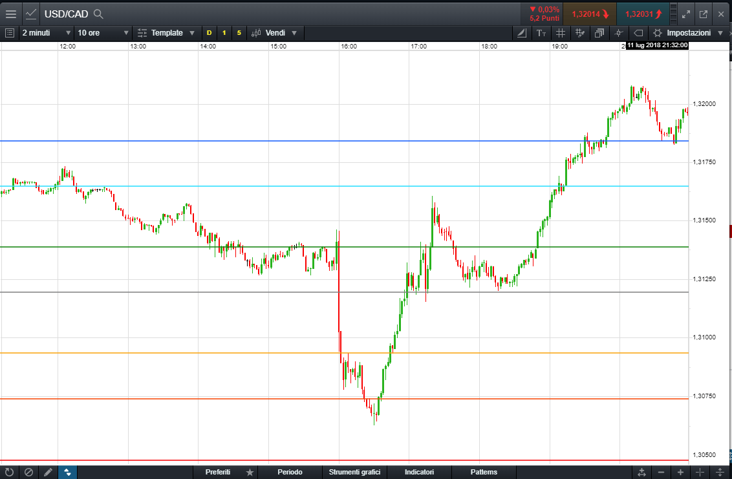This screenshot has height=479, width=732.
Task: Open the Template layout icon
Action: pos(142,33)
